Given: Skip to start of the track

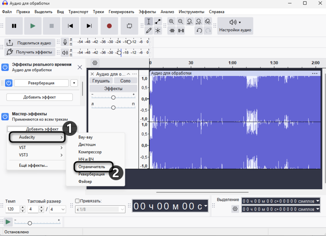Looking at the screenshot, I should [x=70, y=26].
